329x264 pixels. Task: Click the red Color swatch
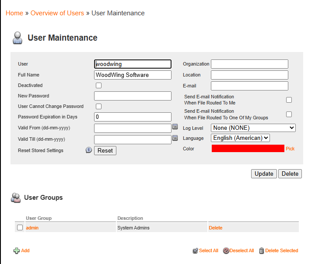tap(248, 149)
